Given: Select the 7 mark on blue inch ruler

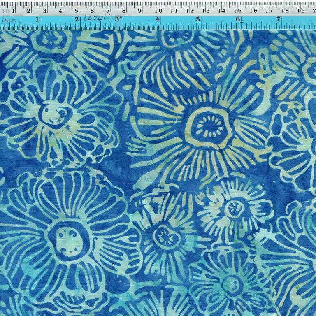Looking at the screenshot, I should pyautogui.click(x=278, y=19).
